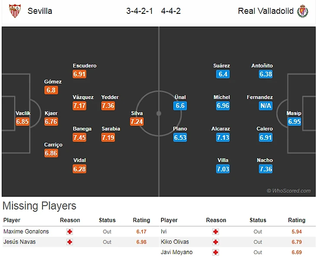
Task: Click Silva's 7.24 rating badge
Action: [137, 122]
